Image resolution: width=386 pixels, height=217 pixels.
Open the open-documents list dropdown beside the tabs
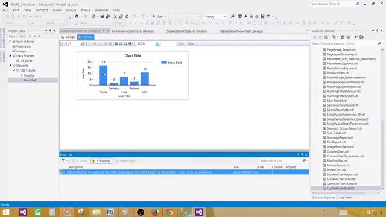coord(308,31)
